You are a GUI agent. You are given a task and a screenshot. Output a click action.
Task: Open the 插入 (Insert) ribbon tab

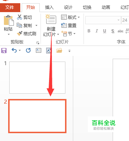point(49,7)
